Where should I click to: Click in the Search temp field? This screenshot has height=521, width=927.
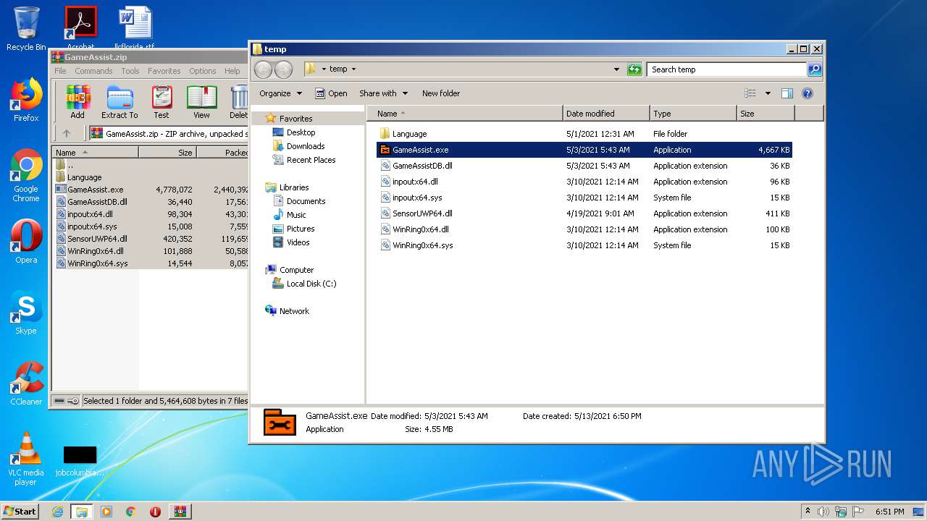point(726,69)
